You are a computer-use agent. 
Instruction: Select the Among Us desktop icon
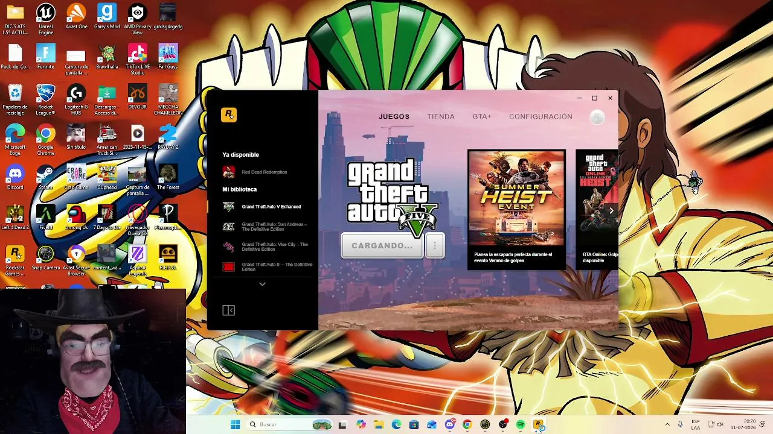point(76,218)
